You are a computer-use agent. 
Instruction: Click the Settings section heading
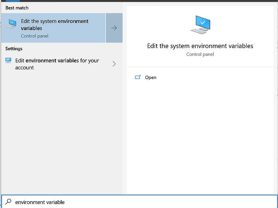coord(14,49)
